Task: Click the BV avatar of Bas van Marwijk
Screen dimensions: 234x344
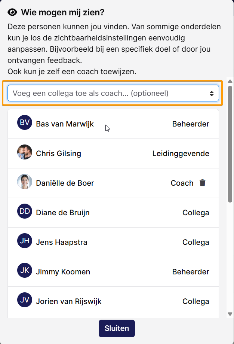Action: pos(25,122)
